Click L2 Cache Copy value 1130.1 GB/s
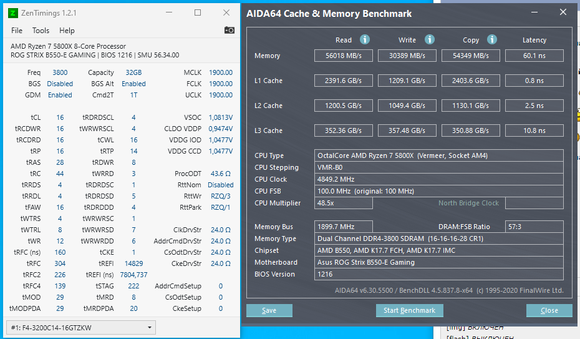 click(x=471, y=106)
